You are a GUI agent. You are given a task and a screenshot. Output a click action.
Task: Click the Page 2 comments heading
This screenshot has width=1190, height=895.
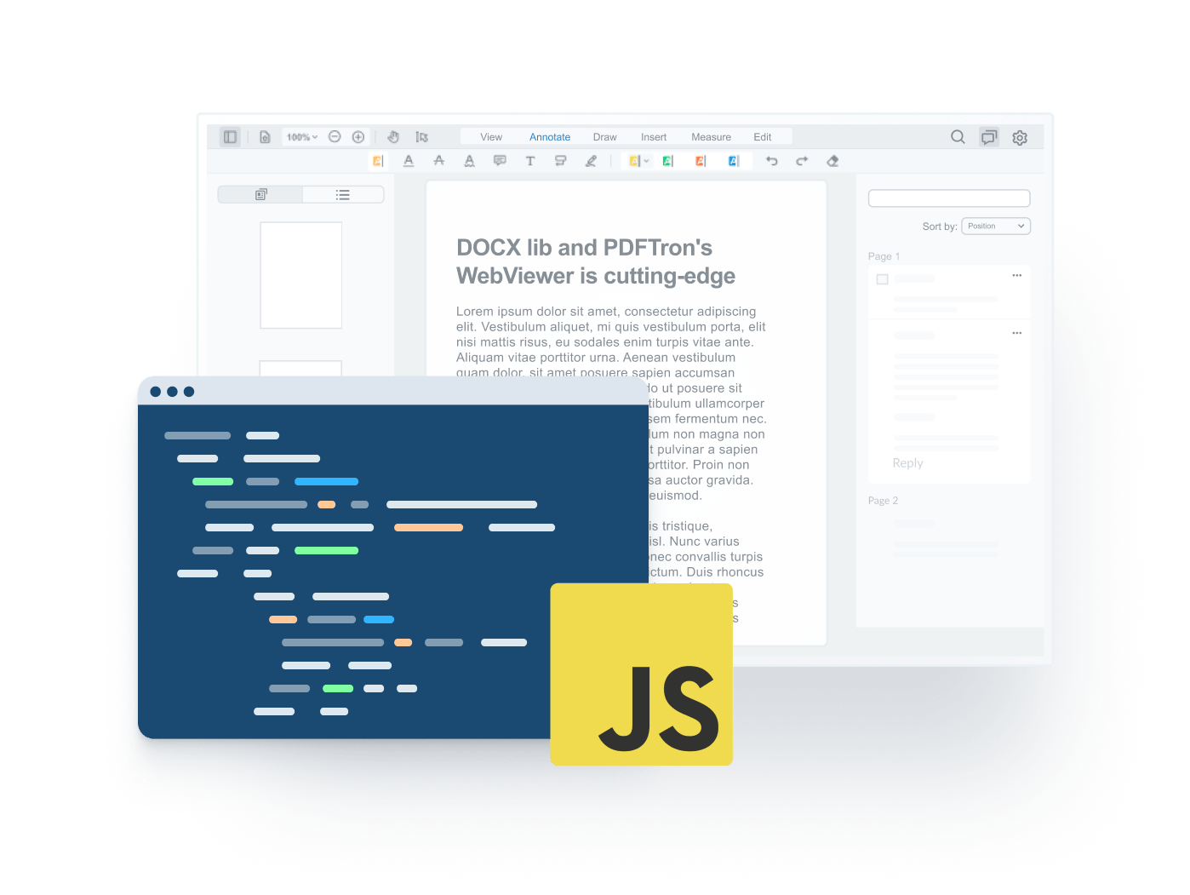pos(884,501)
